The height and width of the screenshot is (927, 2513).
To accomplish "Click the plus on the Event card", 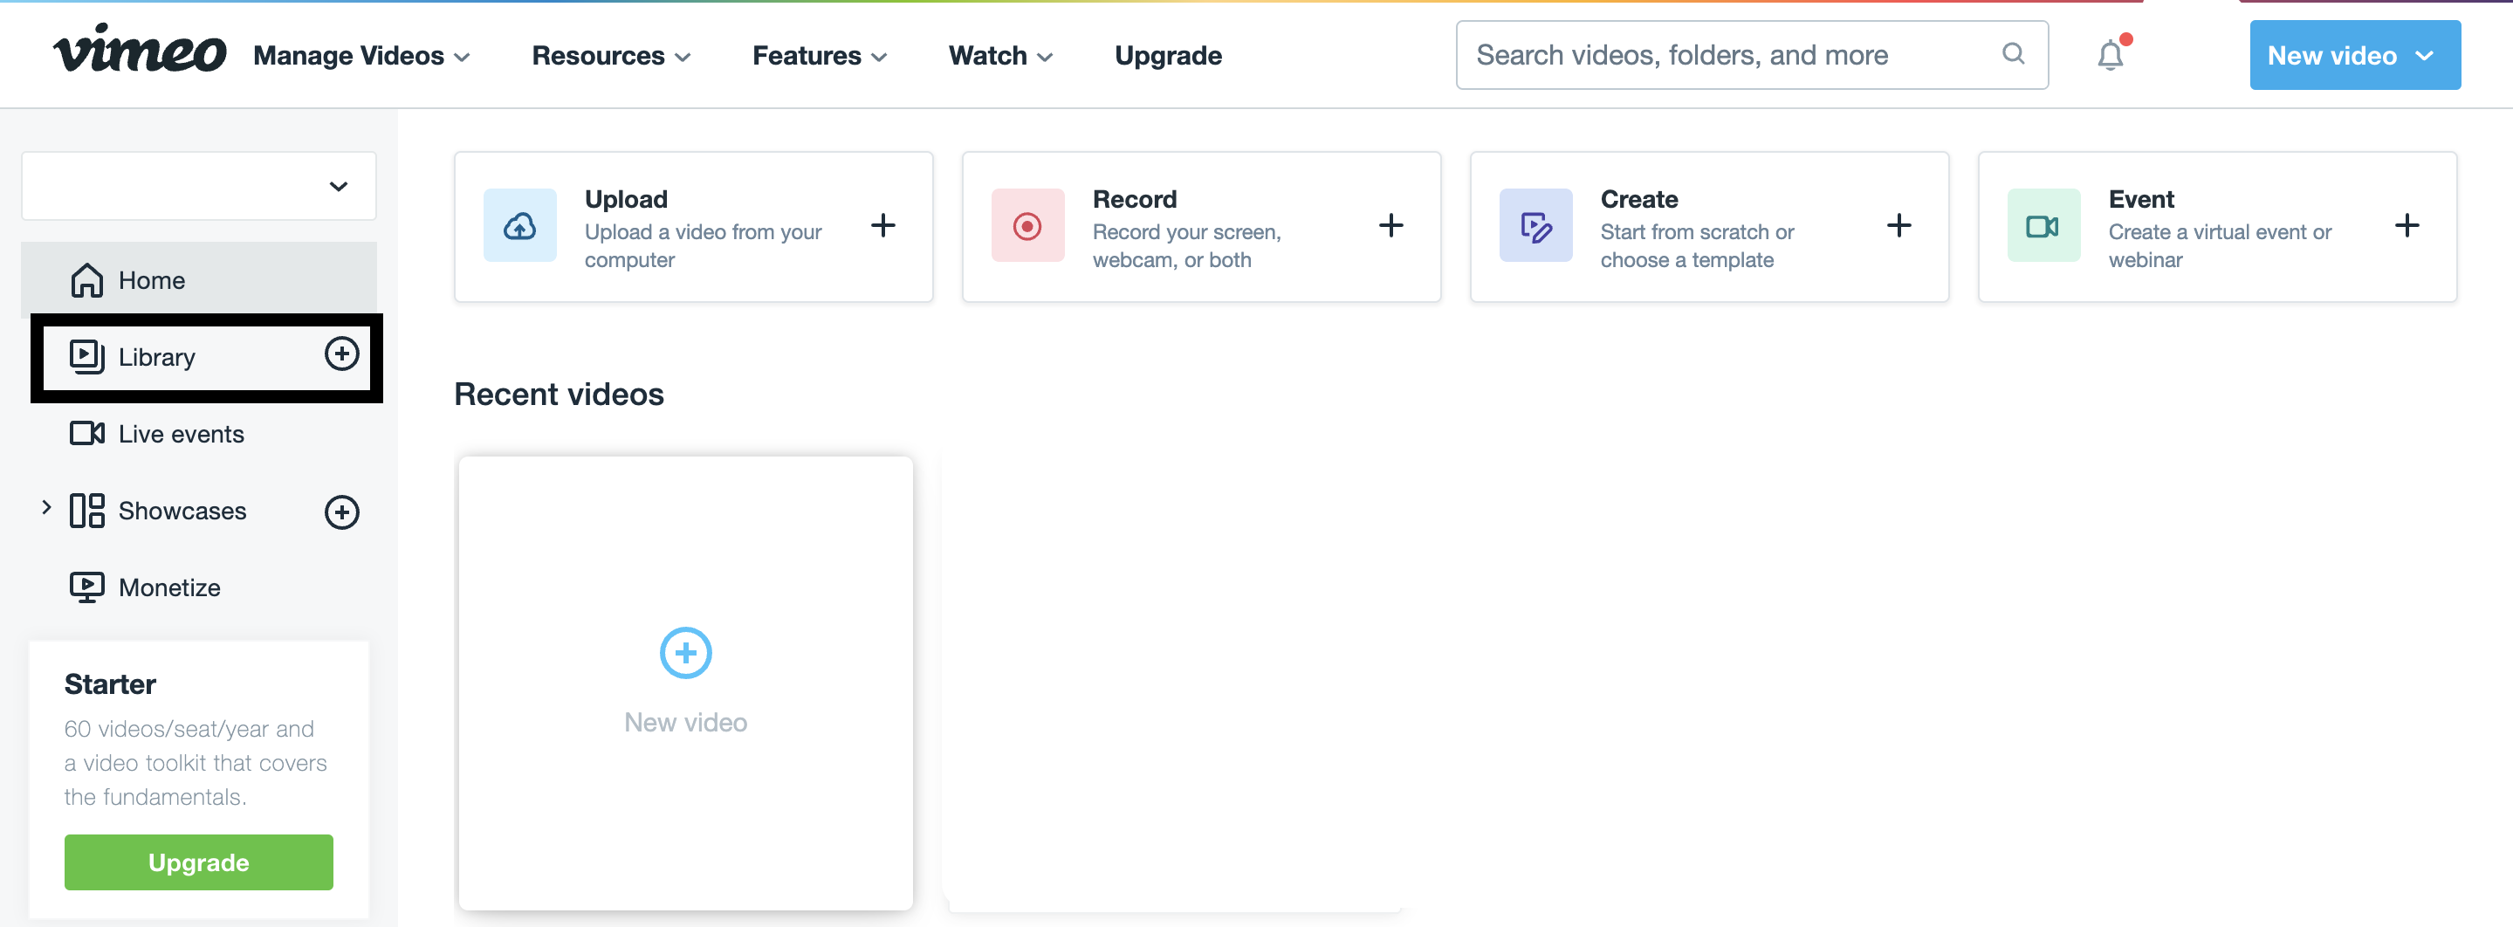I will click(x=2407, y=225).
